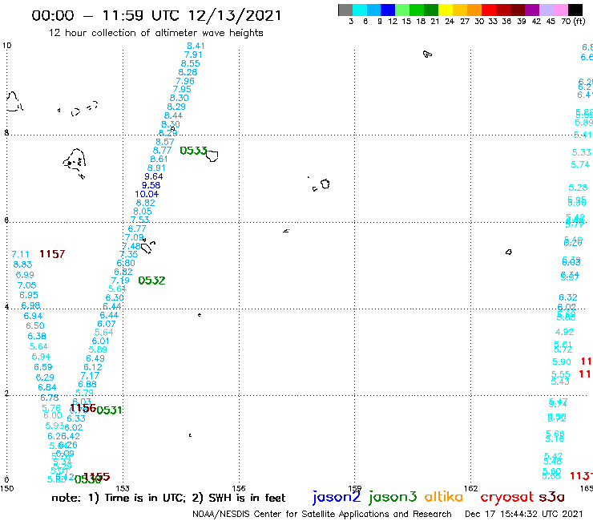The image size is (593, 521).
Task: Click the jason2 satellite legend label
Action: [x=337, y=497]
